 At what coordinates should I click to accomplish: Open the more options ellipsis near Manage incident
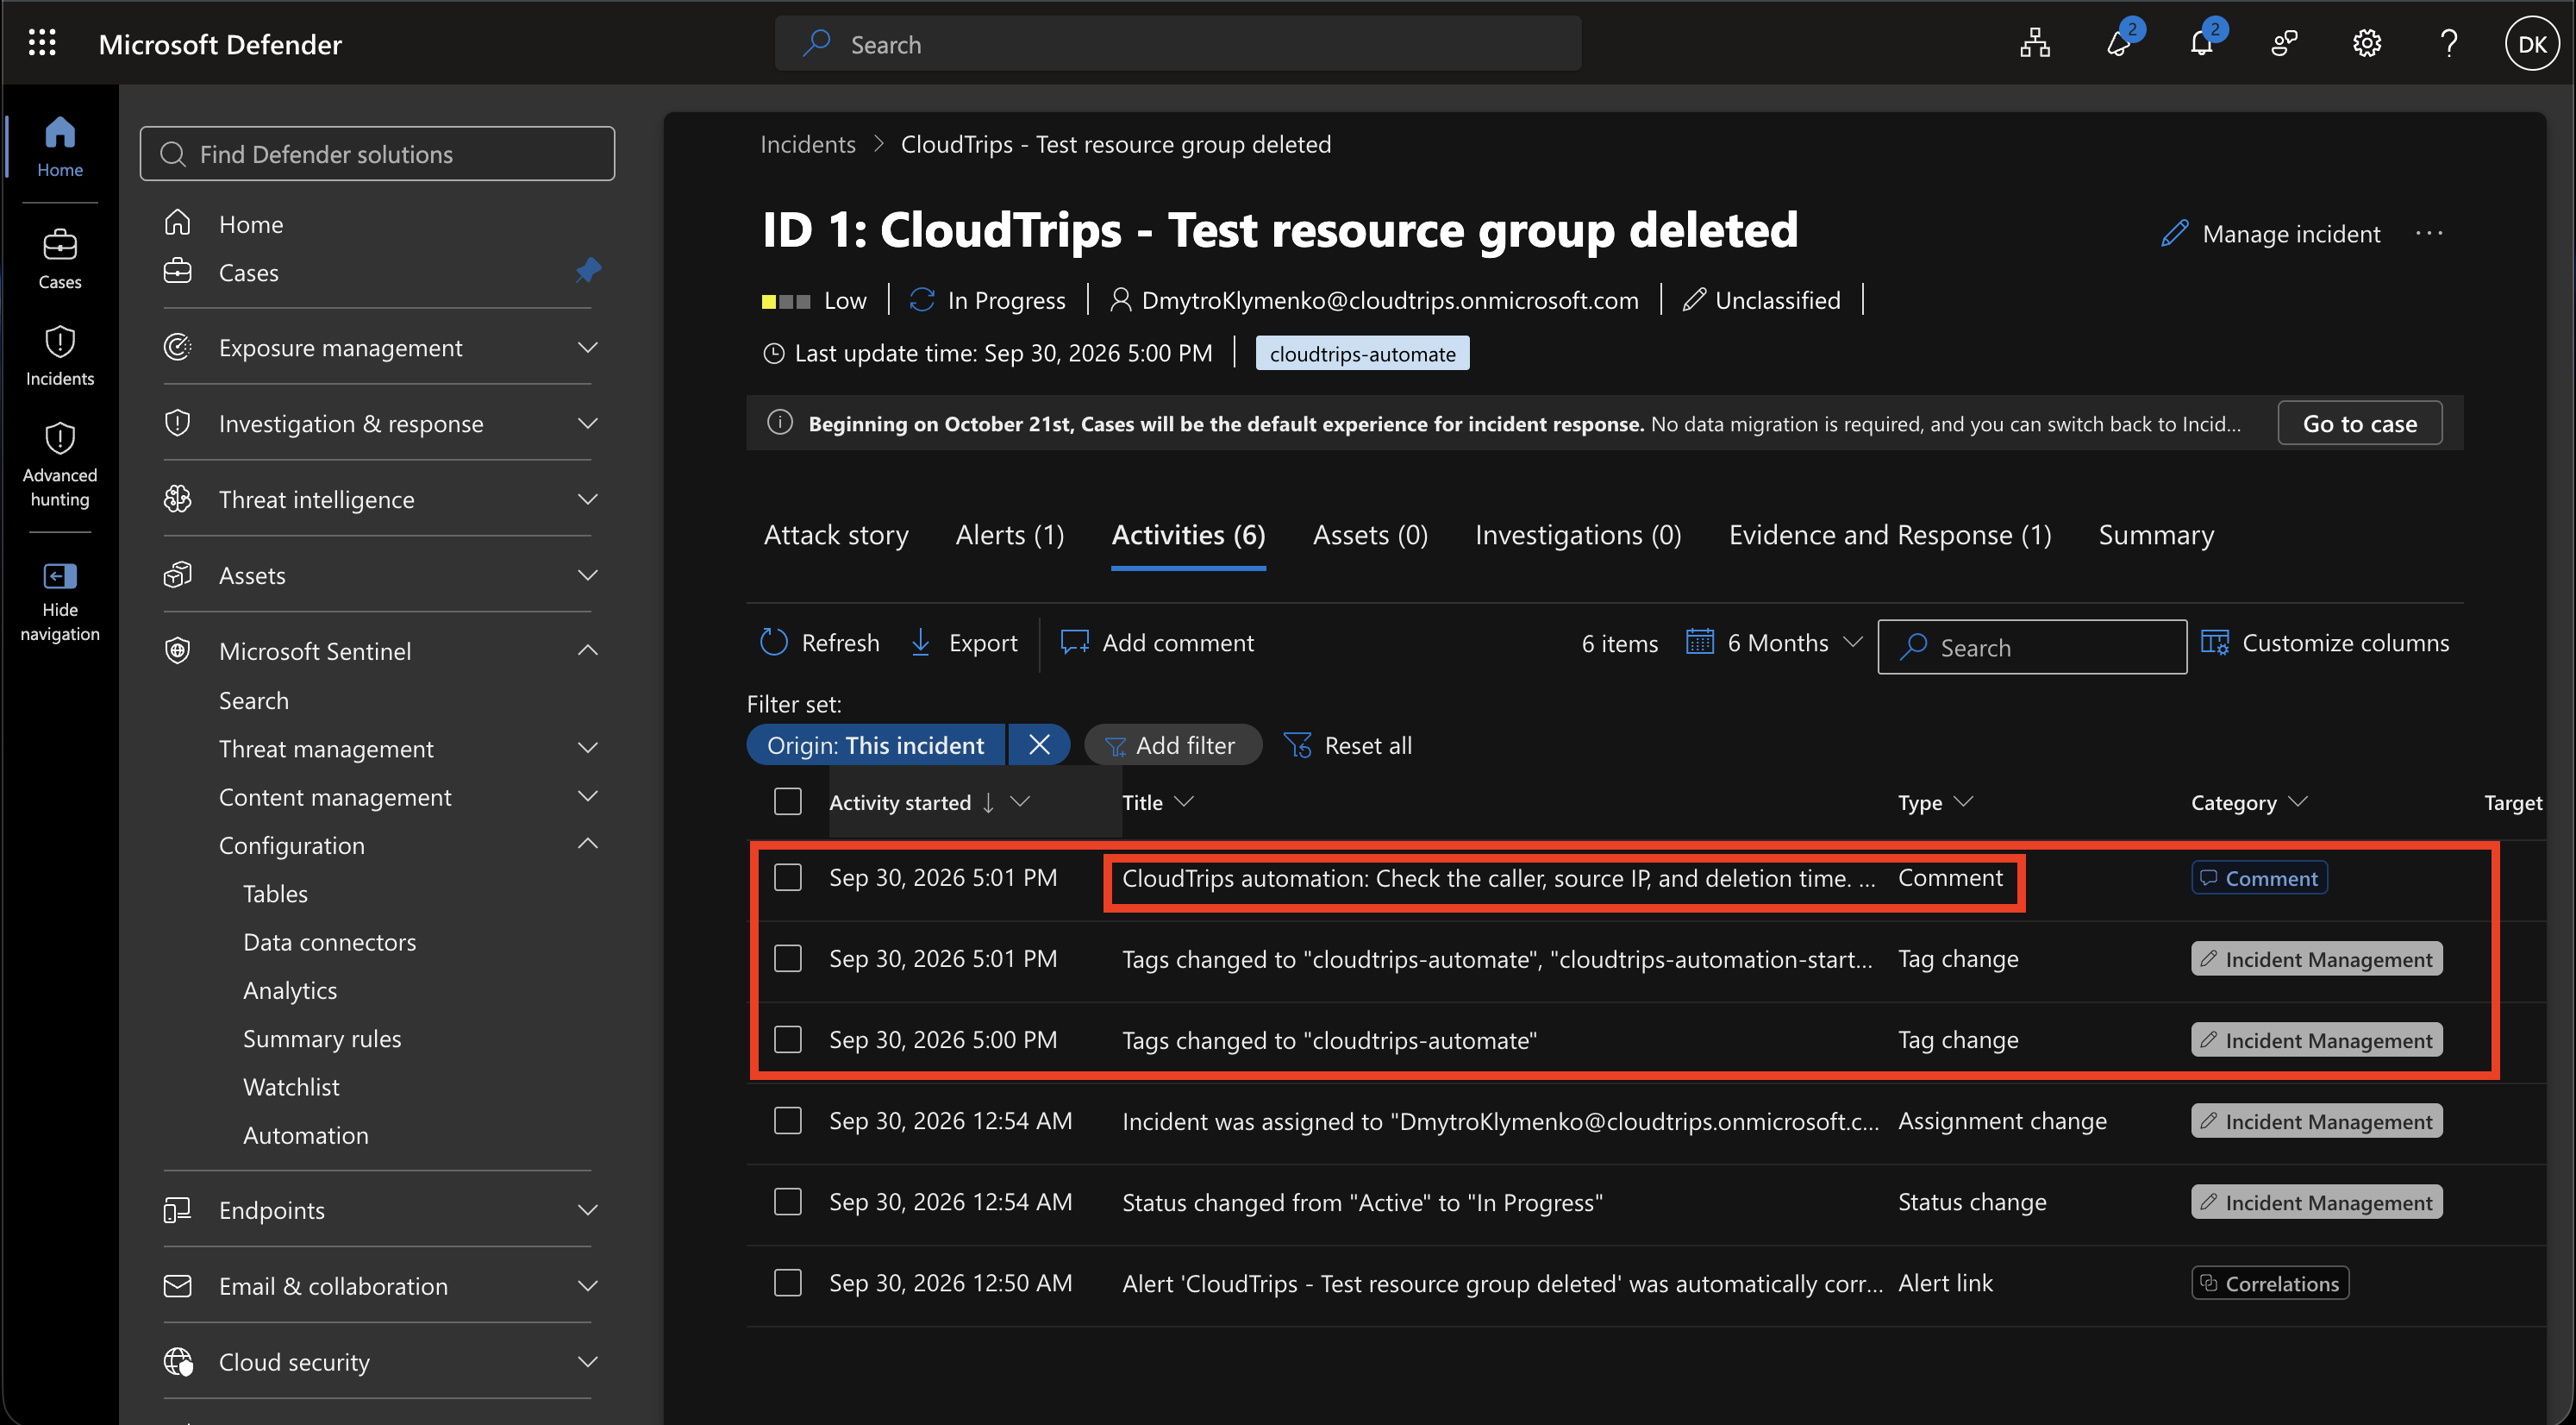click(2429, 233)
